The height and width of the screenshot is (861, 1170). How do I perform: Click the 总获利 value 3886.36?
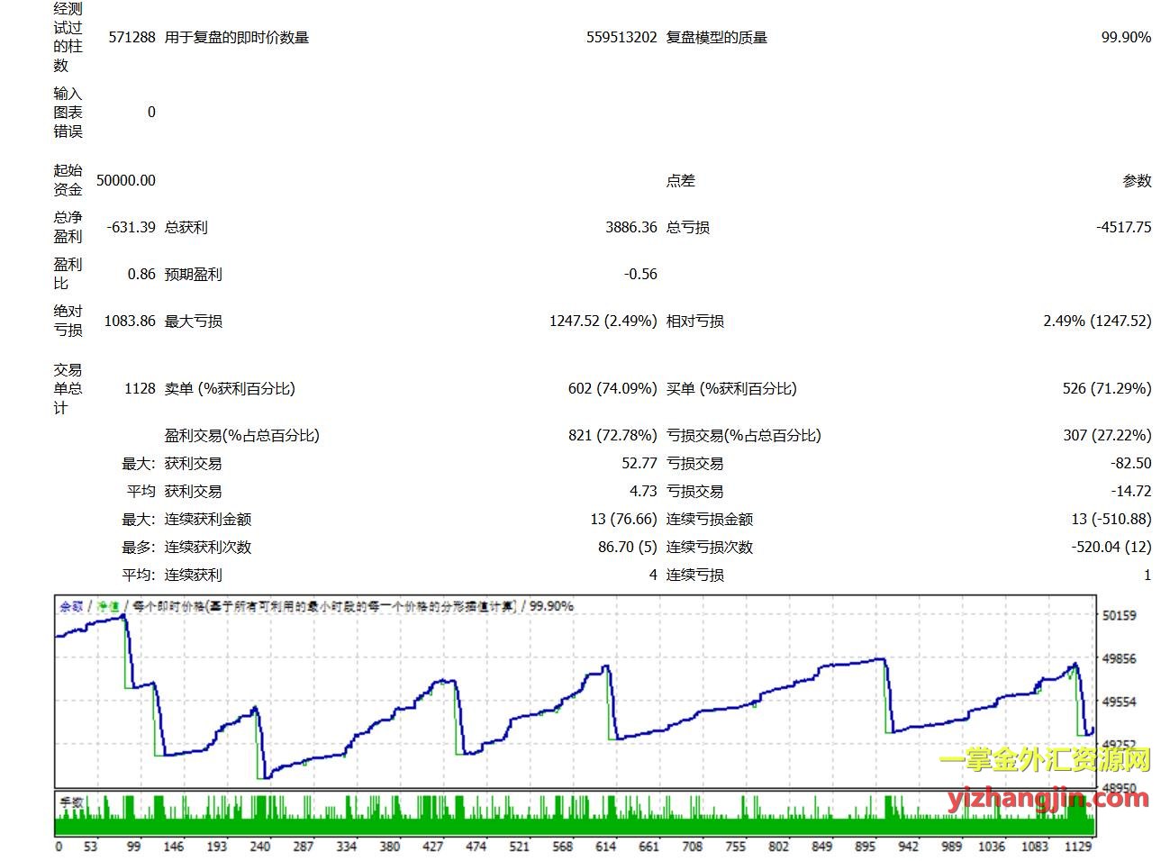630,227
